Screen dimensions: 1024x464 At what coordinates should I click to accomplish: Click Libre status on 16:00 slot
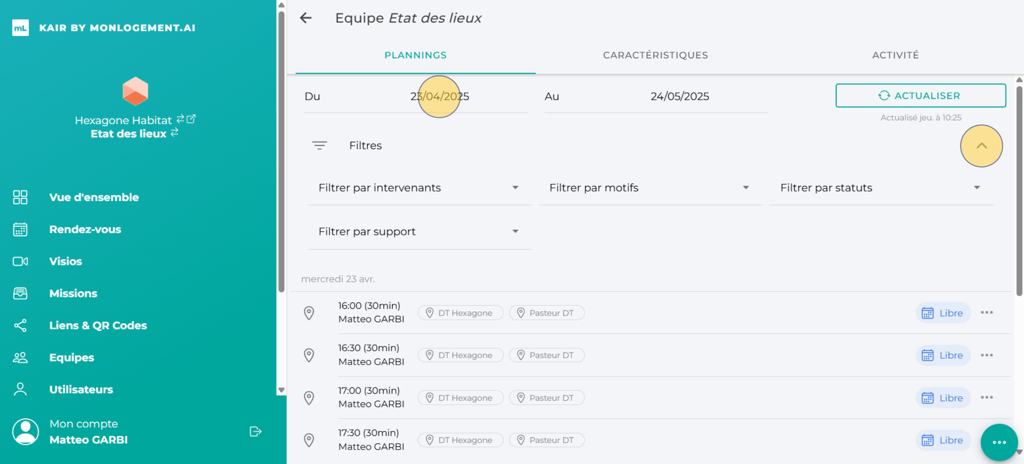(x=943, y=313)
